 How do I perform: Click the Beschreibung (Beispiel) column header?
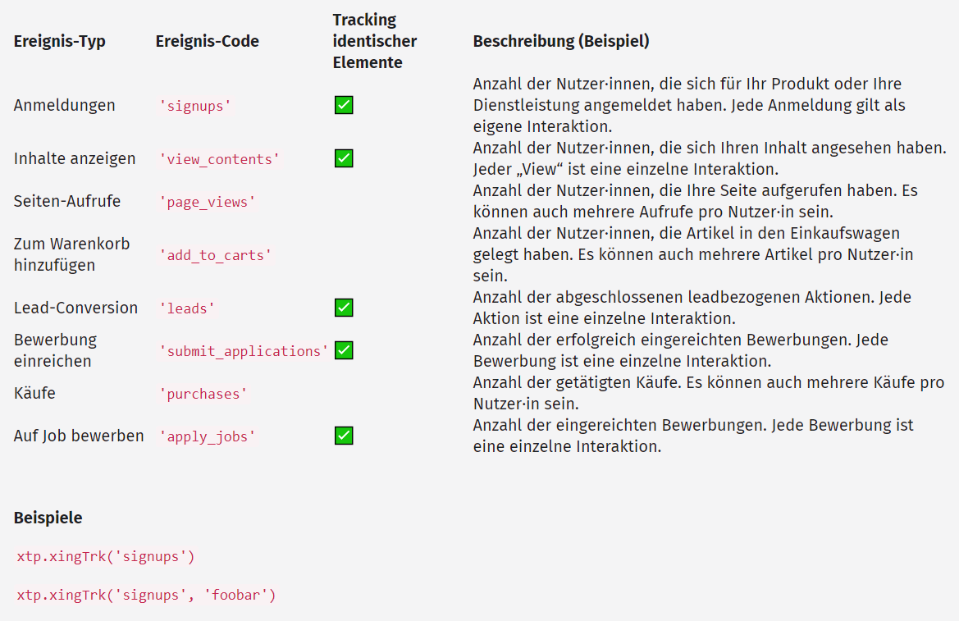[561, 41]
